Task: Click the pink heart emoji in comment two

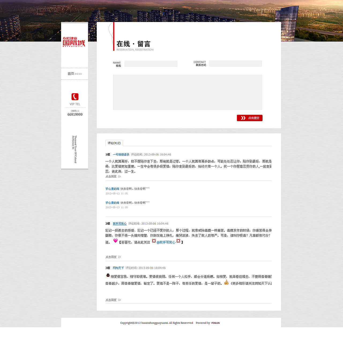Action: click(115, 241)
